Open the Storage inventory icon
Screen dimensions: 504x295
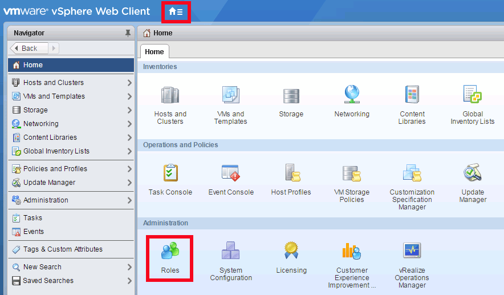coord(291,95)
